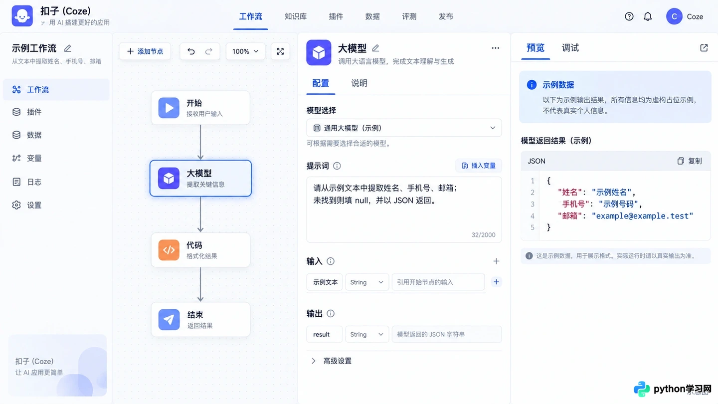Expand the 高级设置 section
The image size is (718, 404).
pos(331,361)
